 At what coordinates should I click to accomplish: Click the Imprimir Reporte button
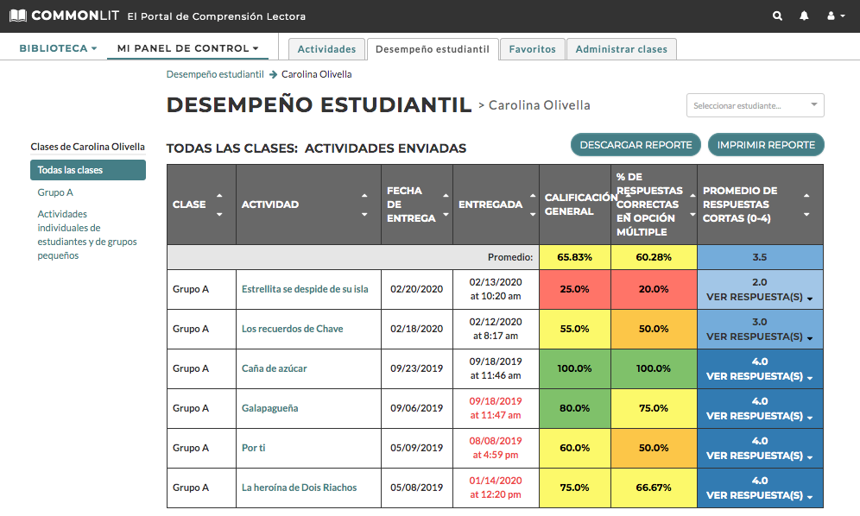coord(766,145)
